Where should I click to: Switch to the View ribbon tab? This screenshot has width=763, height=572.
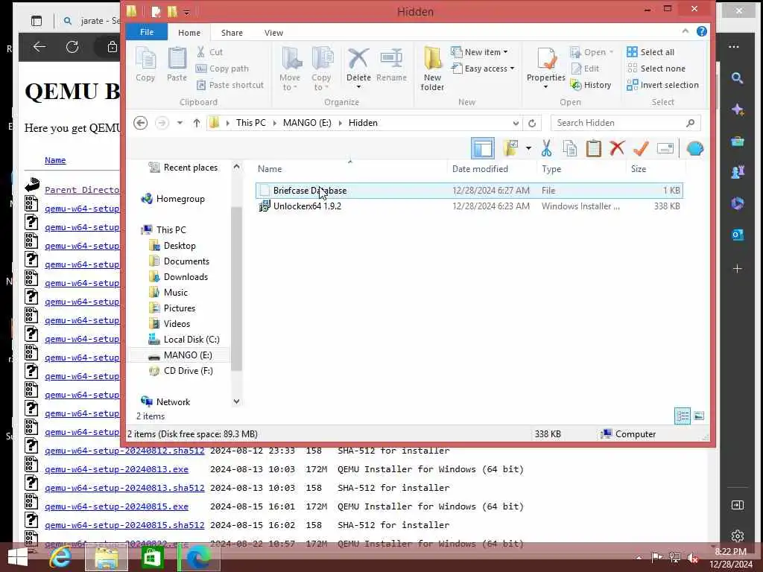[x=273, y=33]
